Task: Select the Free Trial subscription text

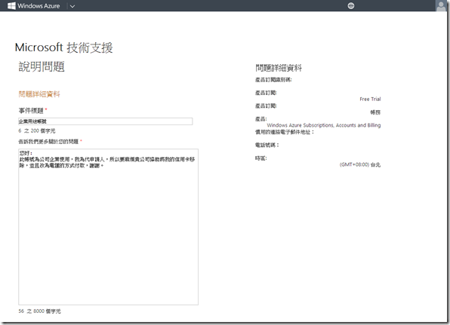Action: pos(370,100)
